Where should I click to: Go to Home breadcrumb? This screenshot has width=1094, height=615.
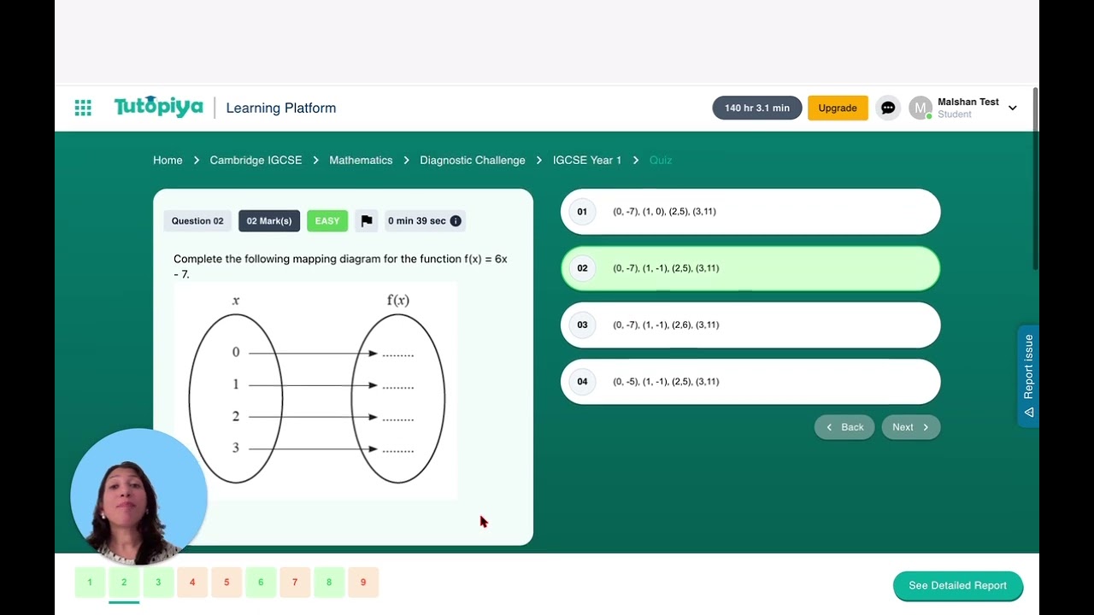pos(168,161)
